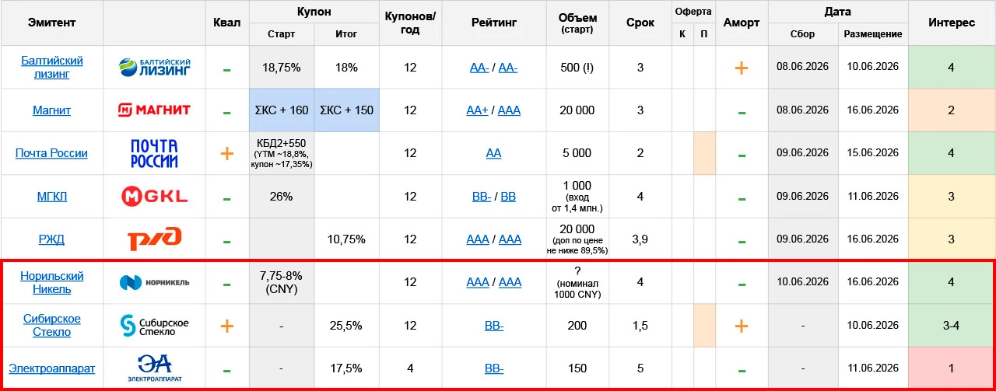Screen dimensions: 996x391
Task: Click the ΣКС + 150 coupon cell
Action: click(x=346, y=110)
